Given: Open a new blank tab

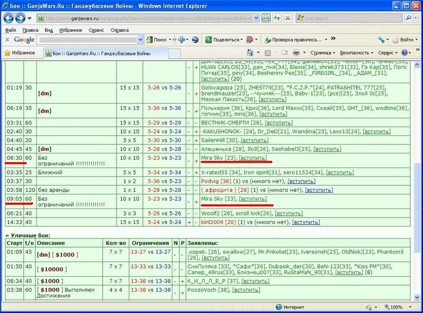Looking at the screenshot, I should [174, 54].
